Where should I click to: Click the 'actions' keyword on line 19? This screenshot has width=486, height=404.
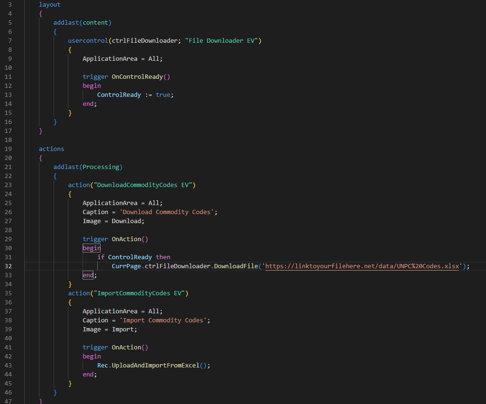click(51, 149)
